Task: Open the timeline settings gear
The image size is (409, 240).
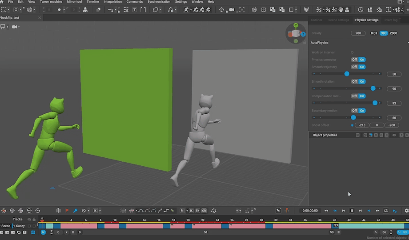Action: click(406, 211)
